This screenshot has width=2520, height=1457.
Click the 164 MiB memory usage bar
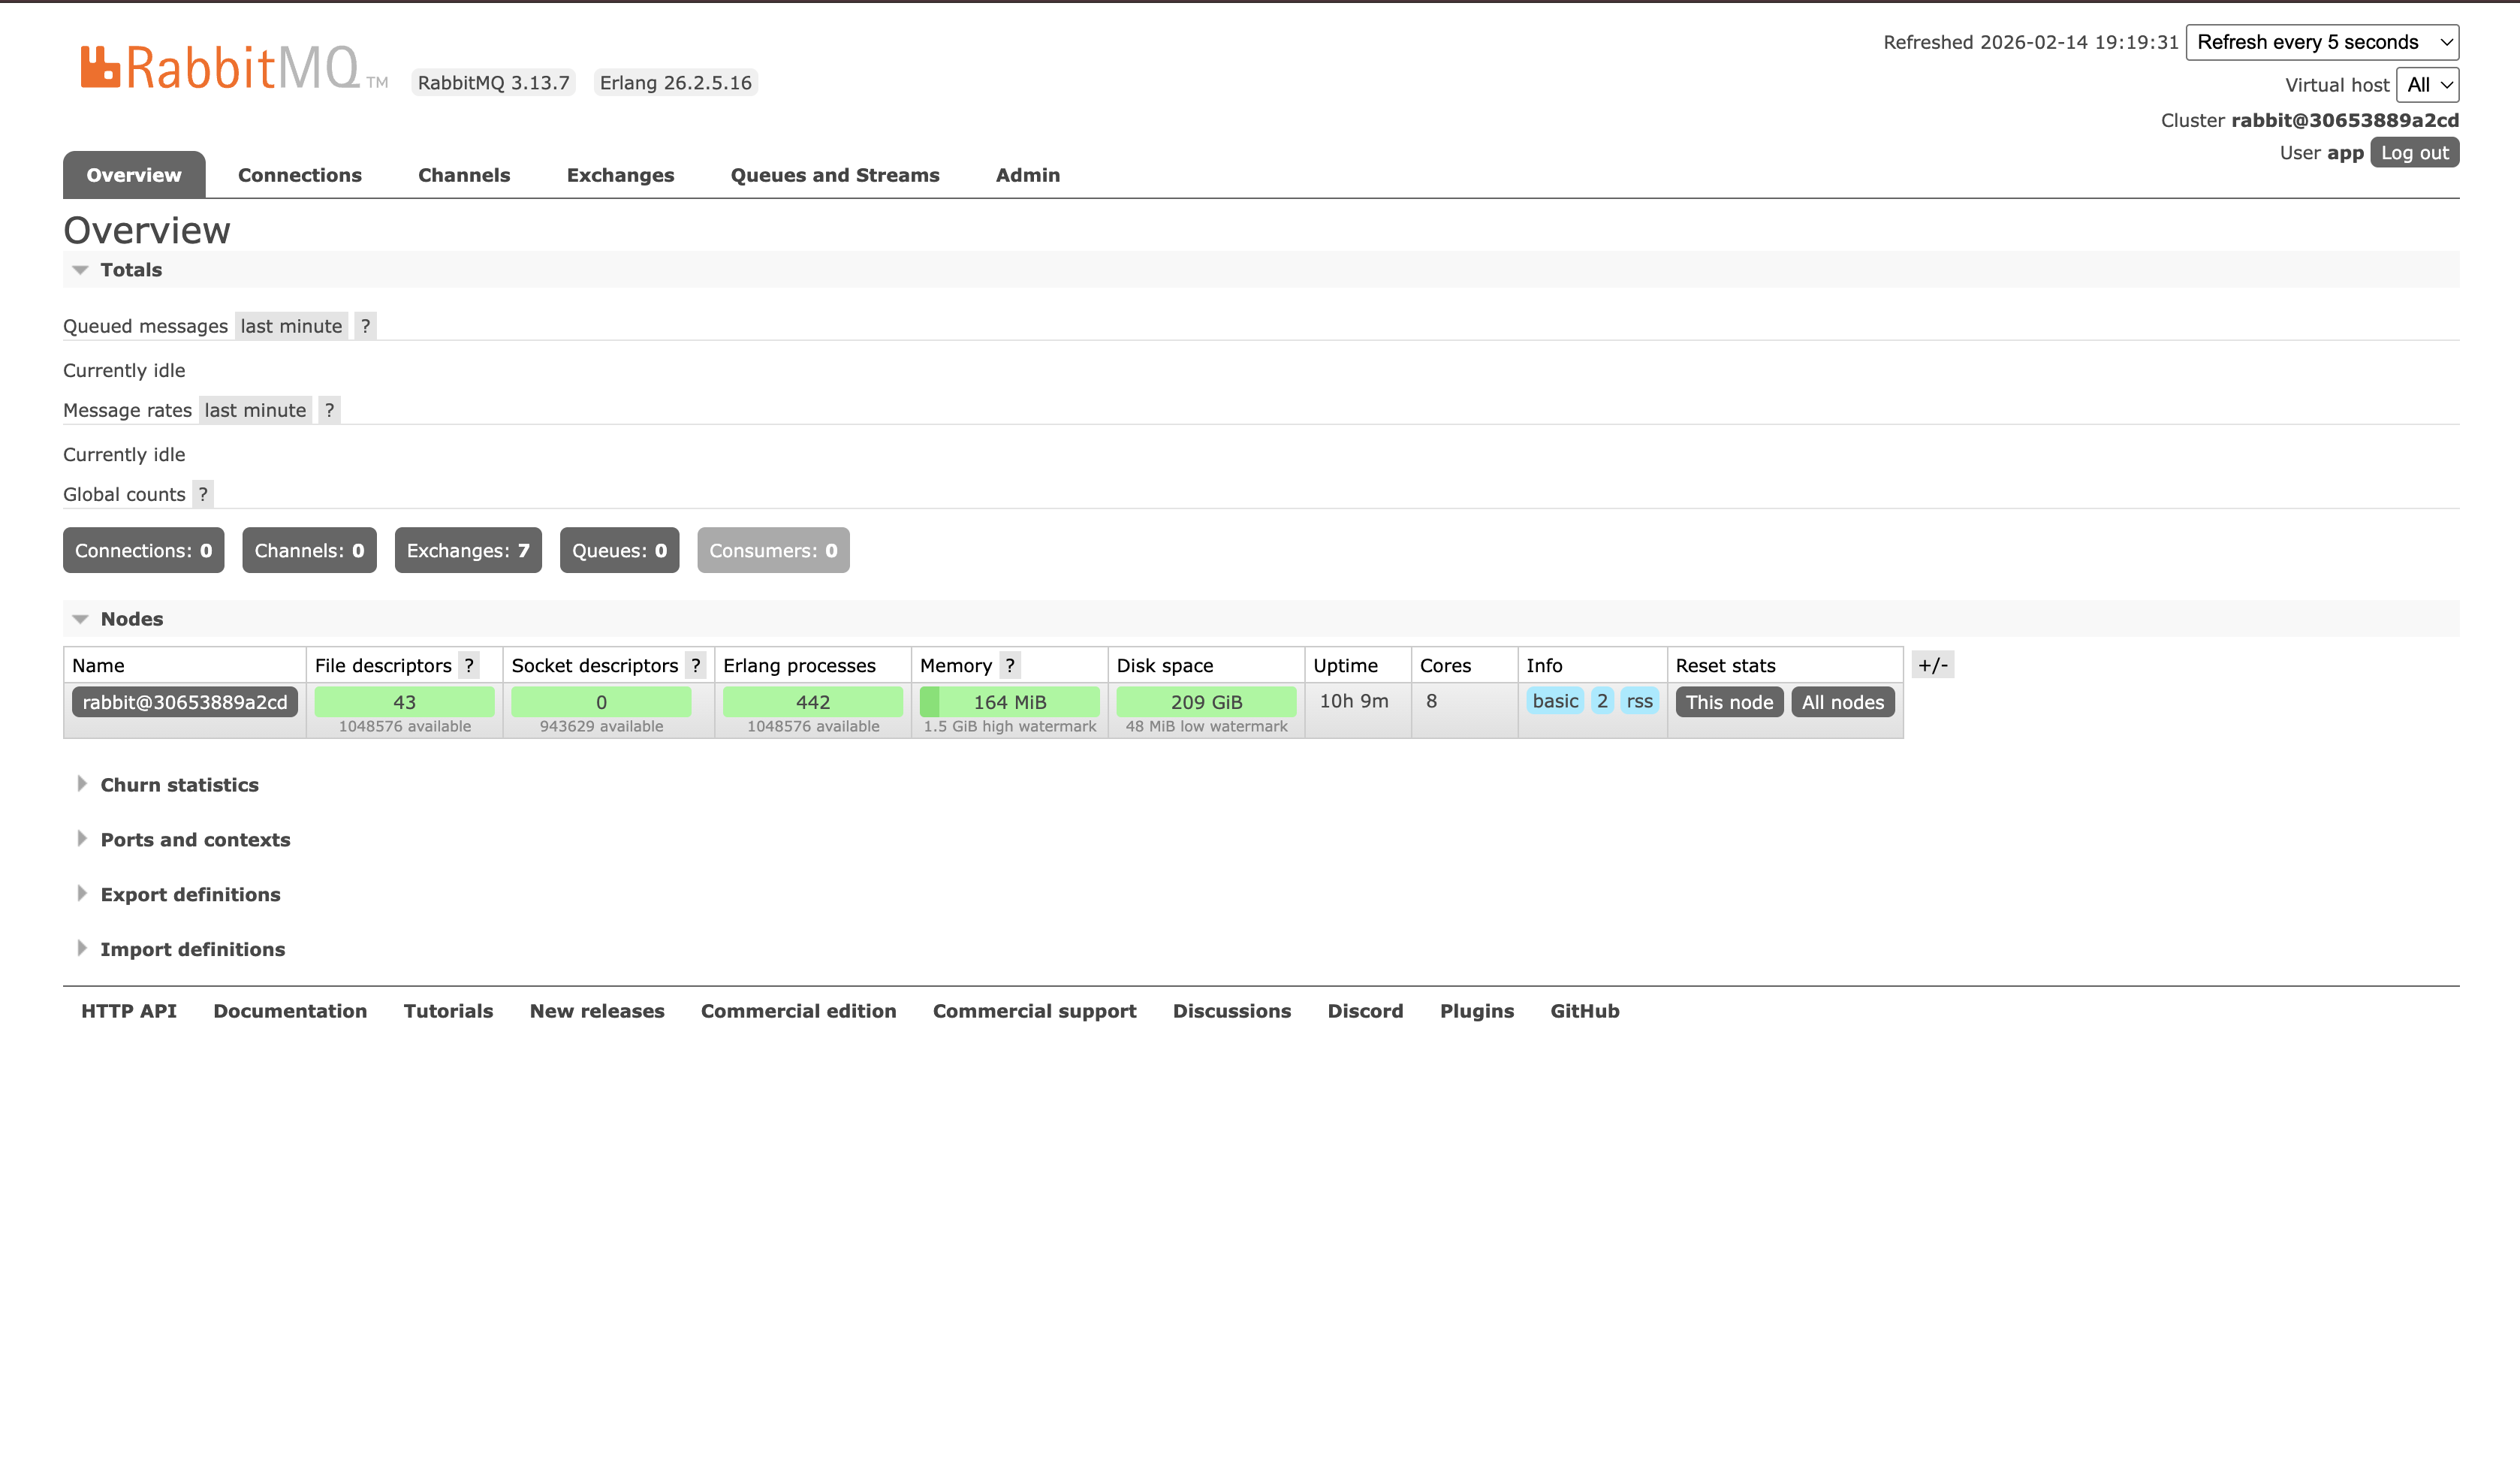(x=1009, y=702)
